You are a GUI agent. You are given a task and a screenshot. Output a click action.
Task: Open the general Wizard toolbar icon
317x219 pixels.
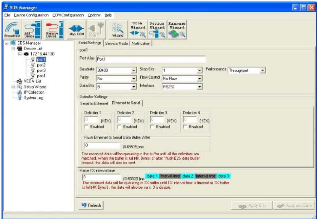coord(118,30)
